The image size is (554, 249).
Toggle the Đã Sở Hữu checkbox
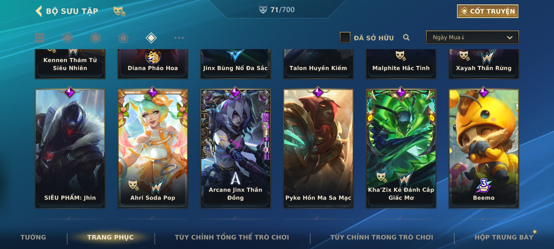click(x=345, y=37)
